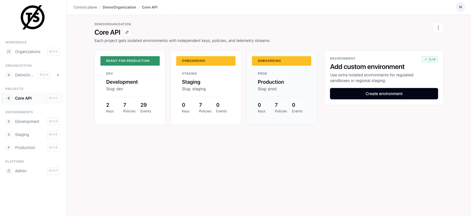Click Core API breadcrumb
This screenshot has height=216, width=471.
[150, 7]
